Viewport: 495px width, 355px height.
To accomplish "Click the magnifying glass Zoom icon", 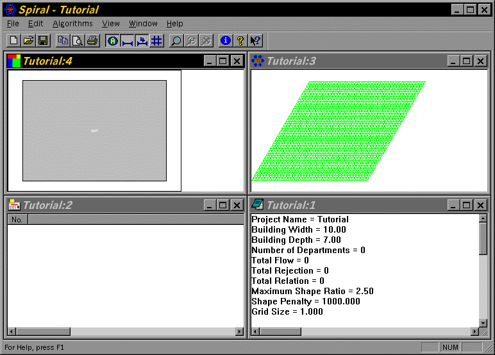I will click(176, 41).
